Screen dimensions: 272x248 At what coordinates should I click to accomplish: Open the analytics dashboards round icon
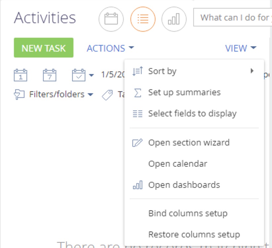174,19
